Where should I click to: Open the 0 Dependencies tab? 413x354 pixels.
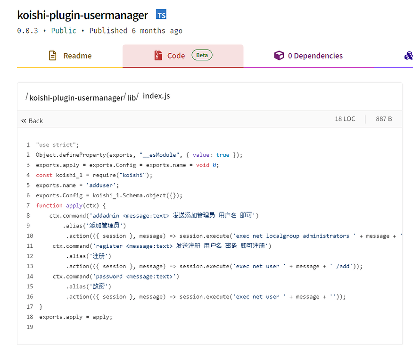(x=308, y=56)
